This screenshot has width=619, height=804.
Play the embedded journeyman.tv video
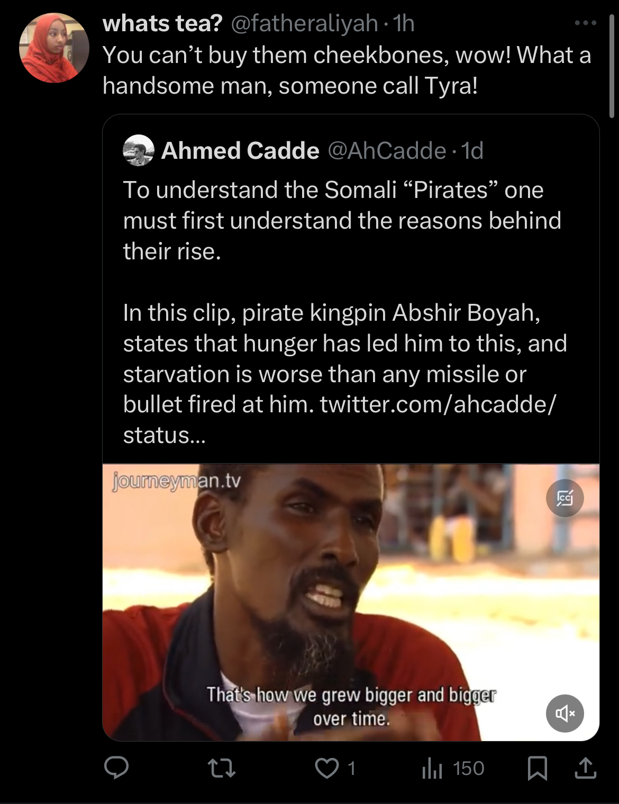[x=351, y=602]
